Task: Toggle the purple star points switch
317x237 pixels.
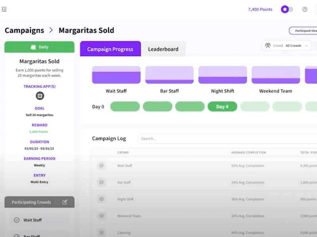Action: [287, 9]
